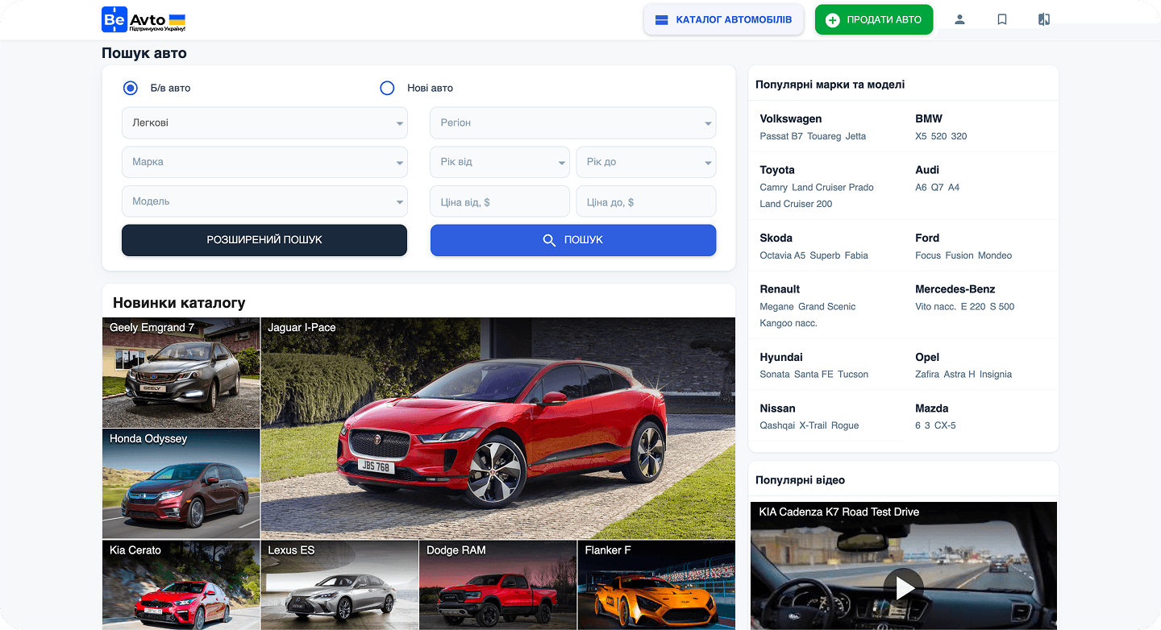Open the Ford brand link
The height and width of the screenshot is (630, 1161).
point(927,238)
